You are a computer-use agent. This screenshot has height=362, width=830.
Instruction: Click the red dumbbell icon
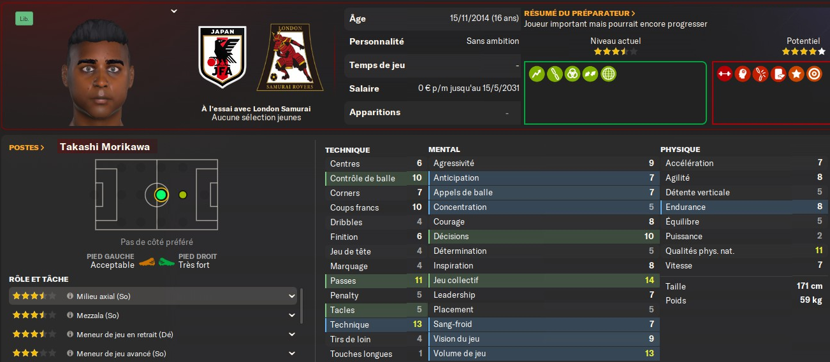[724, 74]
